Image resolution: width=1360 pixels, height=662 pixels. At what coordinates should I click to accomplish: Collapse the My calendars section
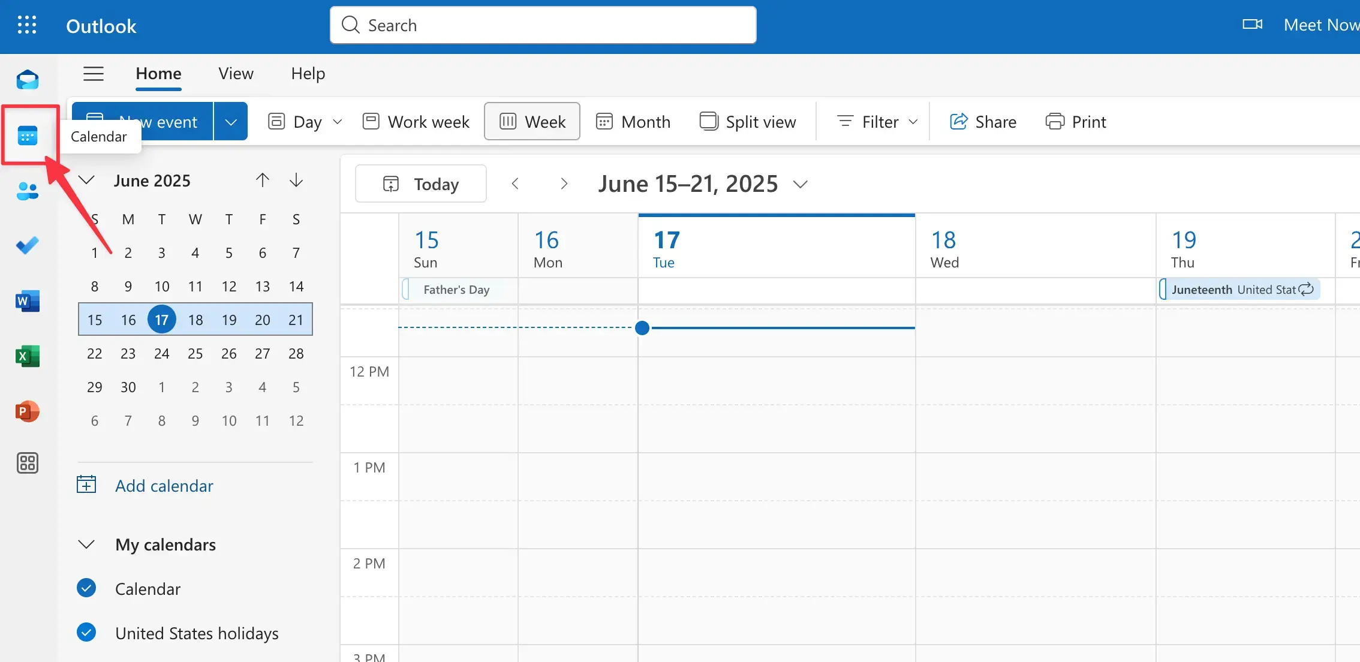point(87,544)
